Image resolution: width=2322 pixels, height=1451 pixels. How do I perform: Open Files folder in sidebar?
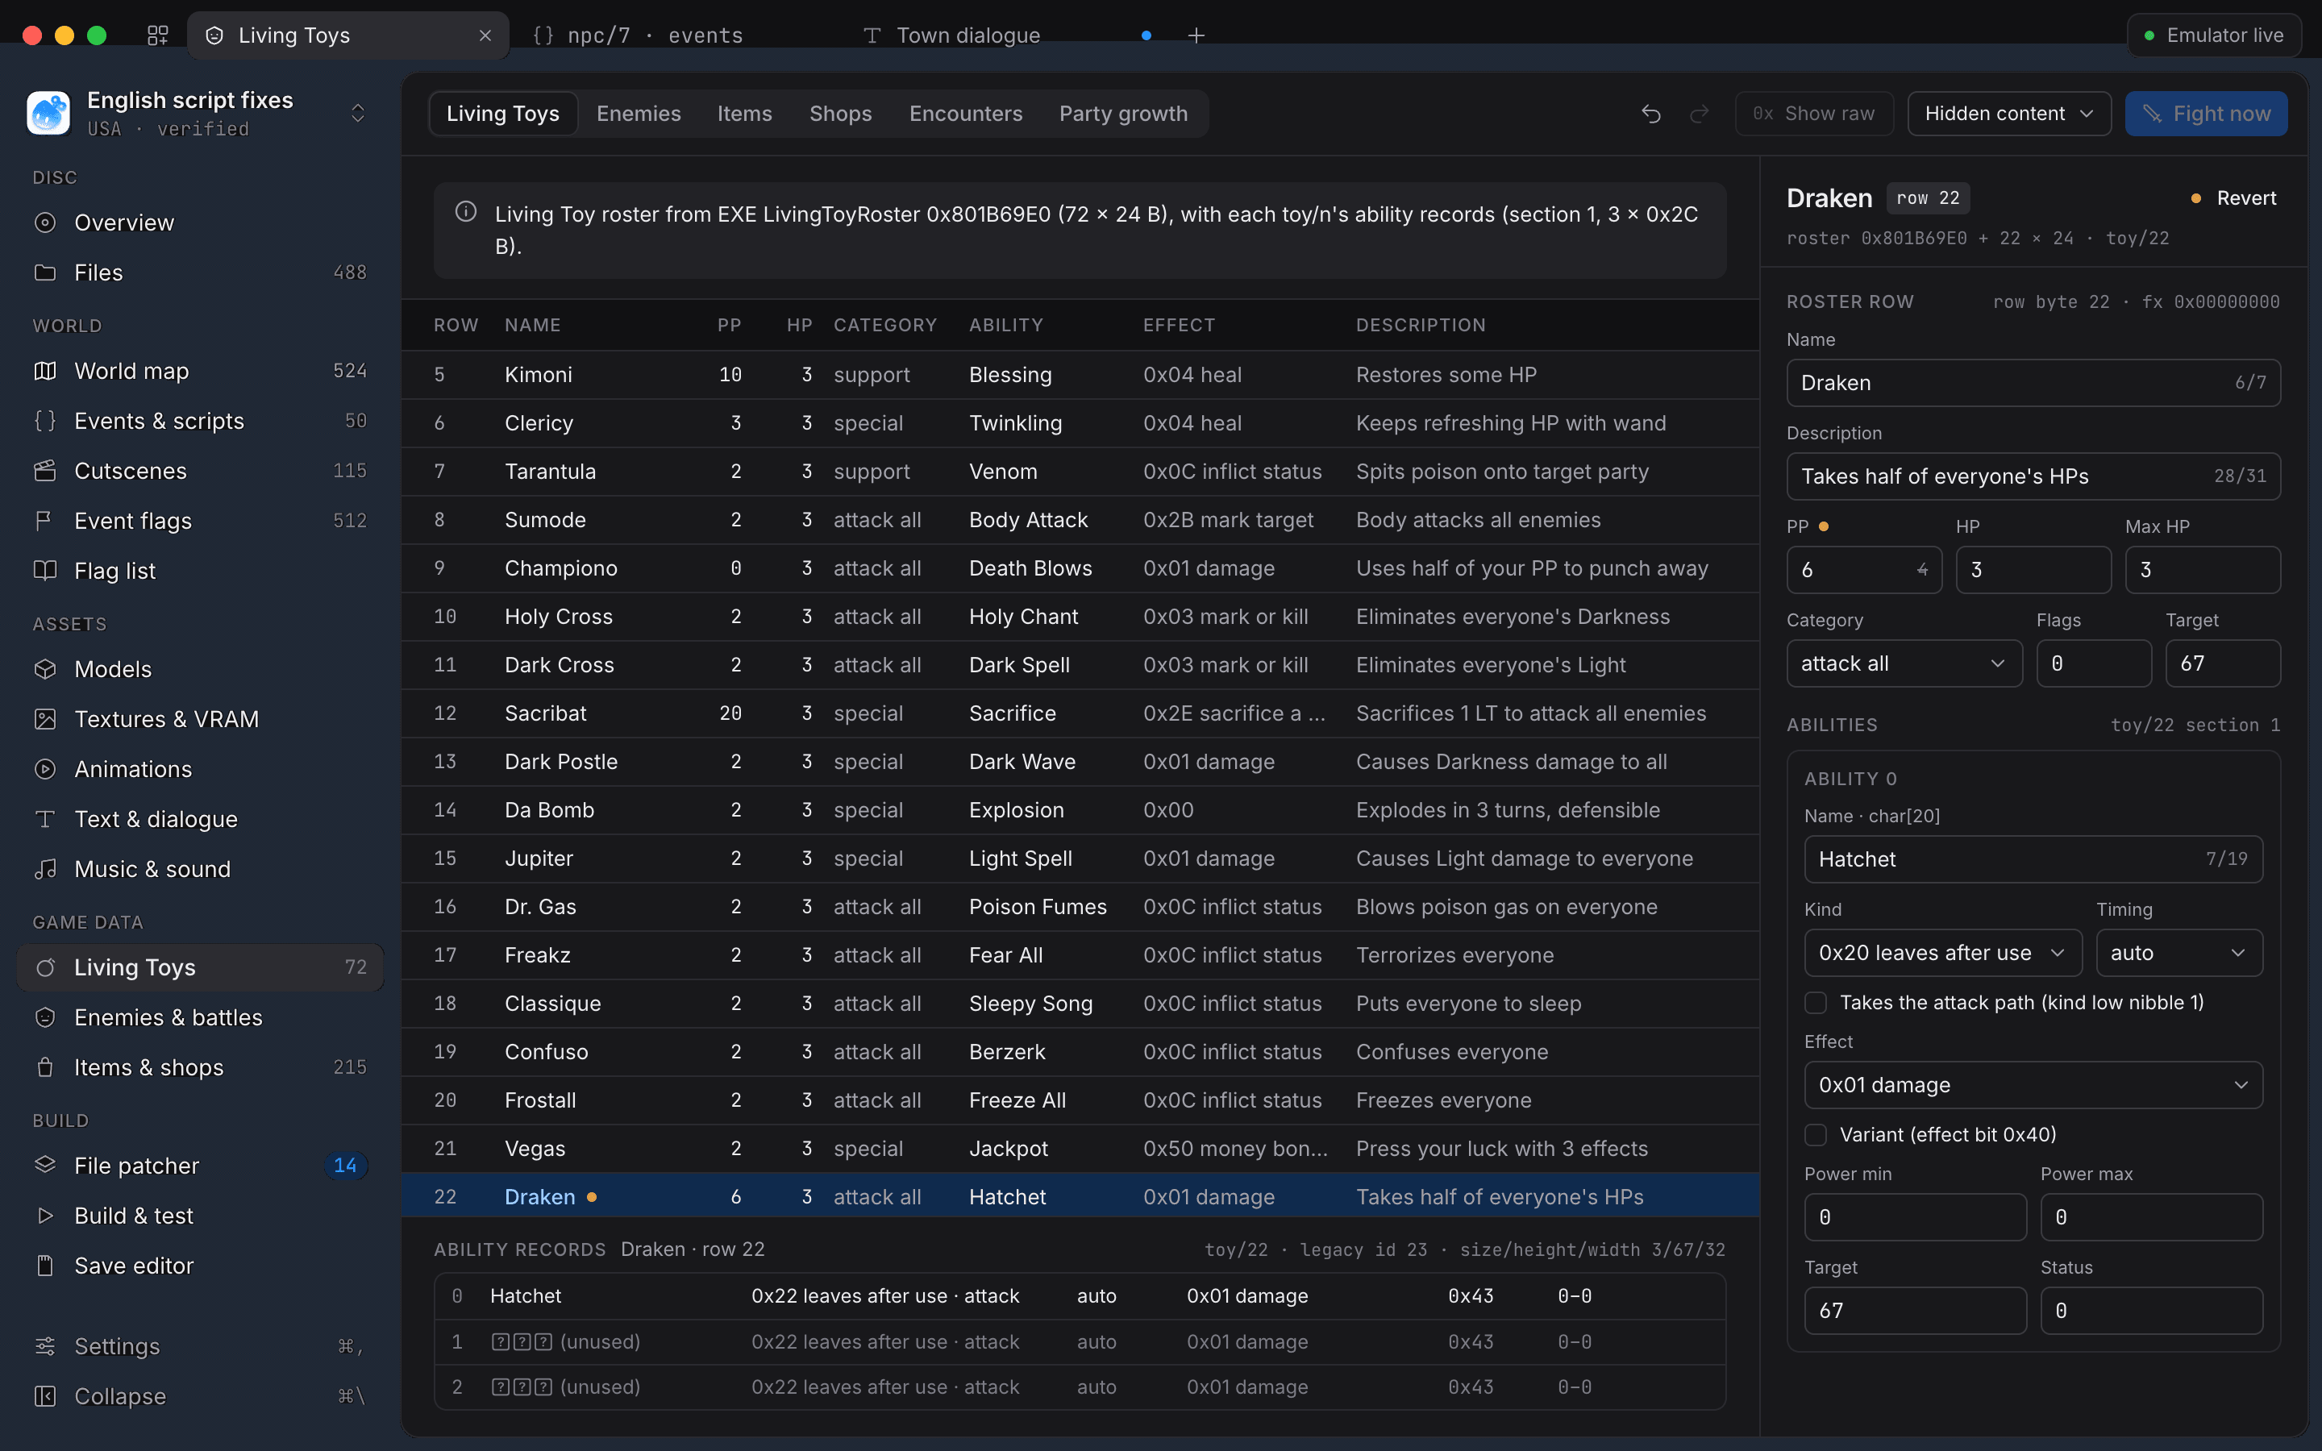pyautogui.click(x=201, y=272)
